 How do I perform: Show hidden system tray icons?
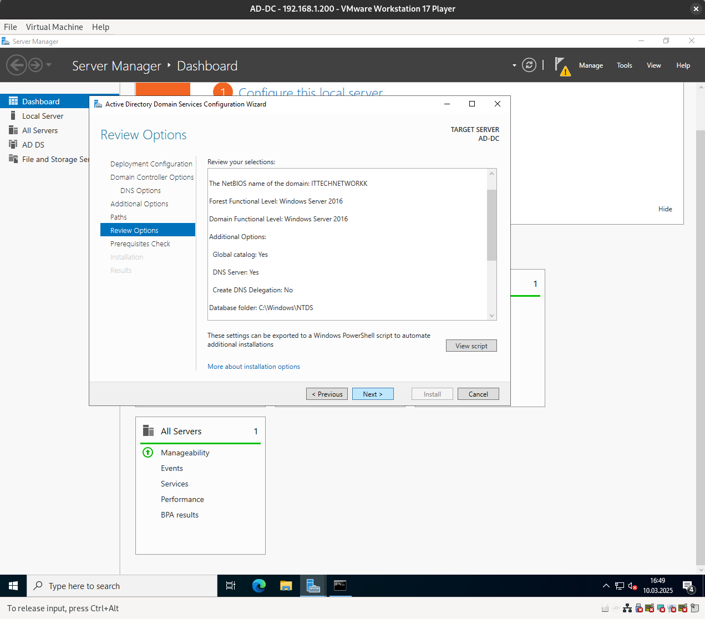pos(606,586)
